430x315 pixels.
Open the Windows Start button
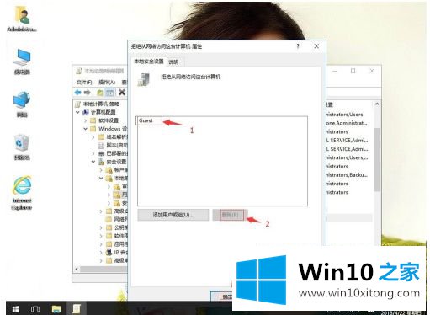pos(16,309)
